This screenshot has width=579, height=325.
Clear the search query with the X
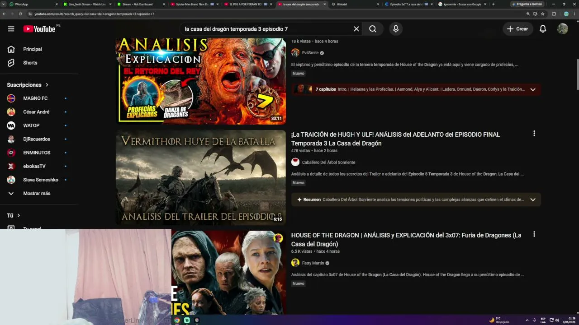pyautogui.click(x=356, y=29)
